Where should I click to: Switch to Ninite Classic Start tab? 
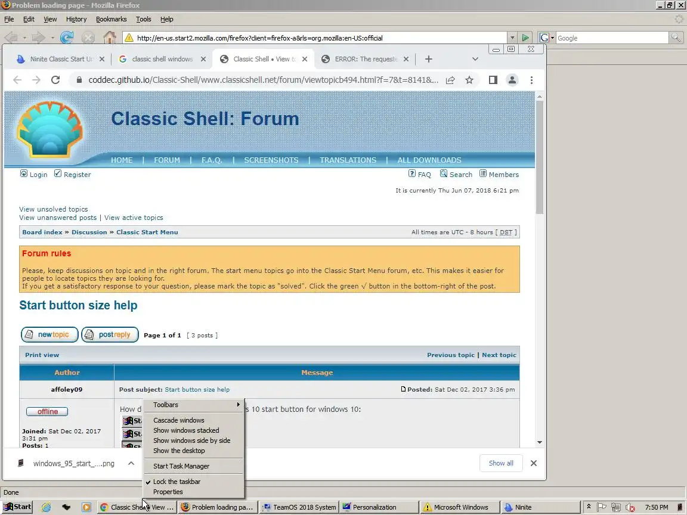[60, 59]
